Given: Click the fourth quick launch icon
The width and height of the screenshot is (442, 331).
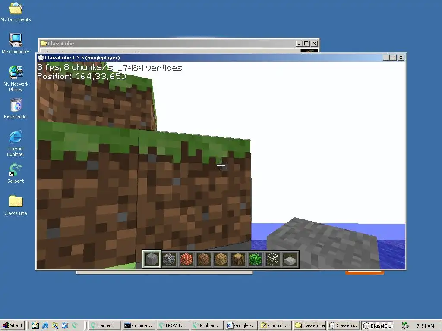Looking at the screenshot, I should [x=65, y=325].
